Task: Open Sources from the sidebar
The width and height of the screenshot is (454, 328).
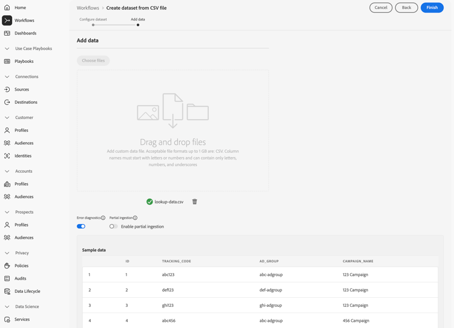Action: [22, 89]
